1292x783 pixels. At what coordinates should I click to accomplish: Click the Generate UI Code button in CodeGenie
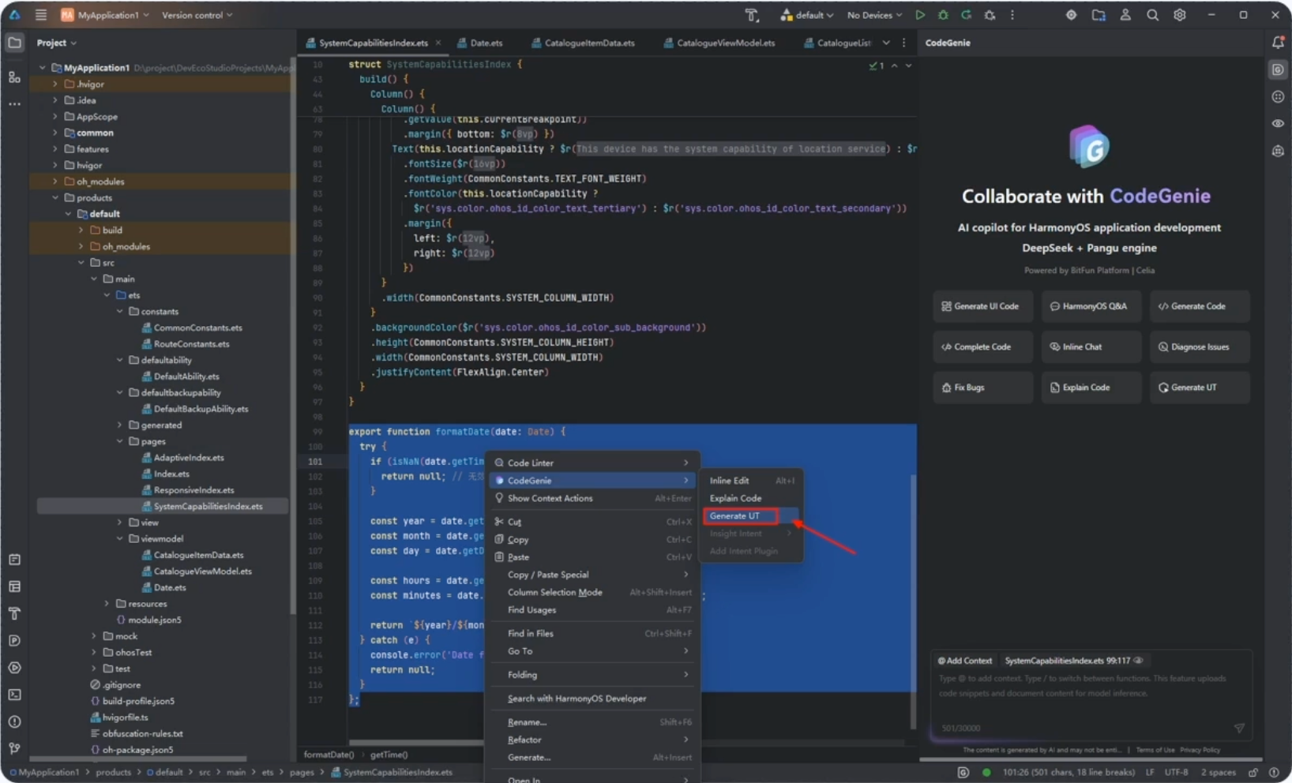tap(982, 306)
